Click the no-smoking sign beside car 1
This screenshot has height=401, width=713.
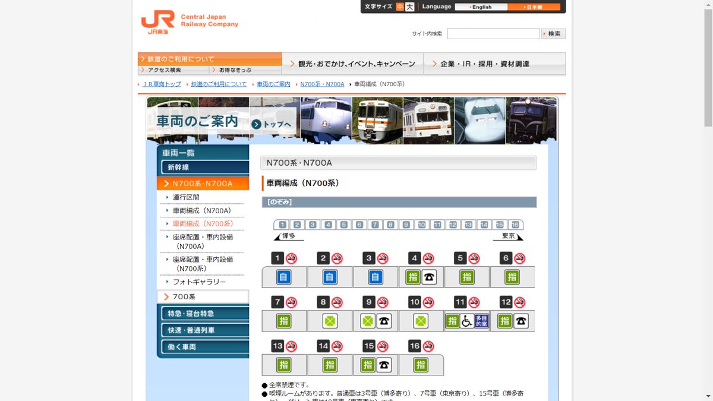[291, 258]
